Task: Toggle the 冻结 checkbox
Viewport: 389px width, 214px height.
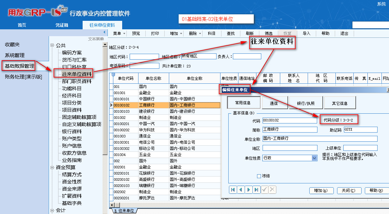Action: coord(259,176)
